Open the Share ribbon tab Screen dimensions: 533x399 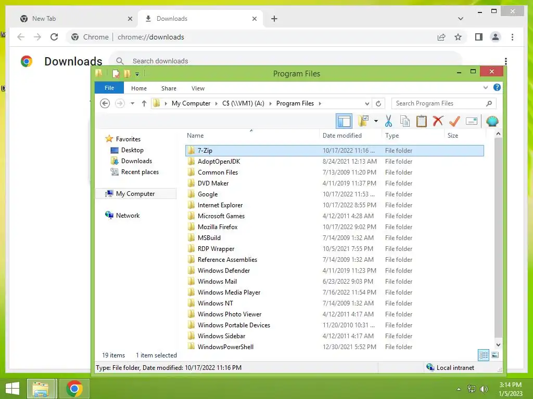point(169,88)
